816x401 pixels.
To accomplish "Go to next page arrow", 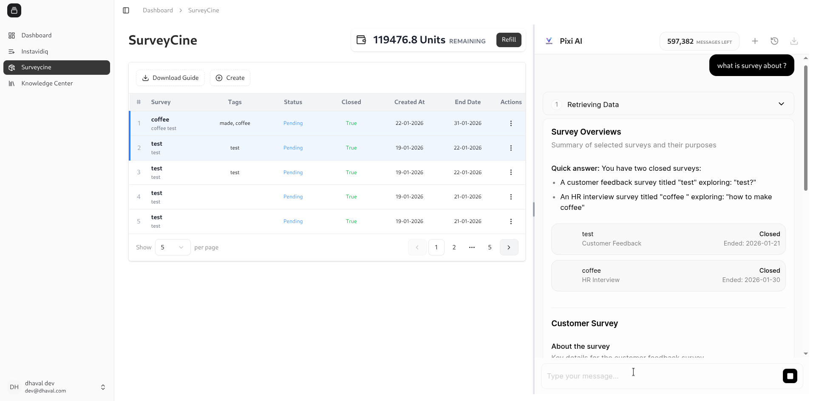I will coord(509,247).
